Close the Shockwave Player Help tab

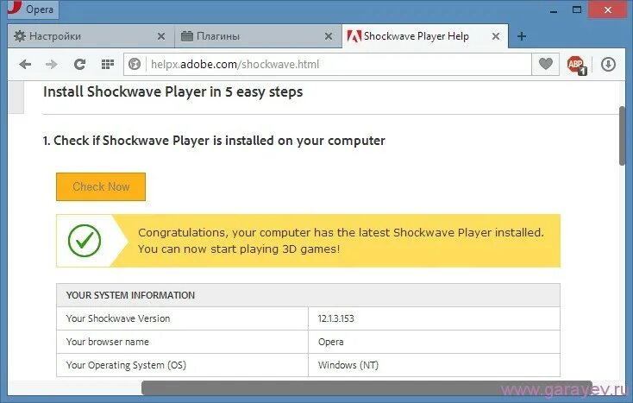(x=496, y=36)
